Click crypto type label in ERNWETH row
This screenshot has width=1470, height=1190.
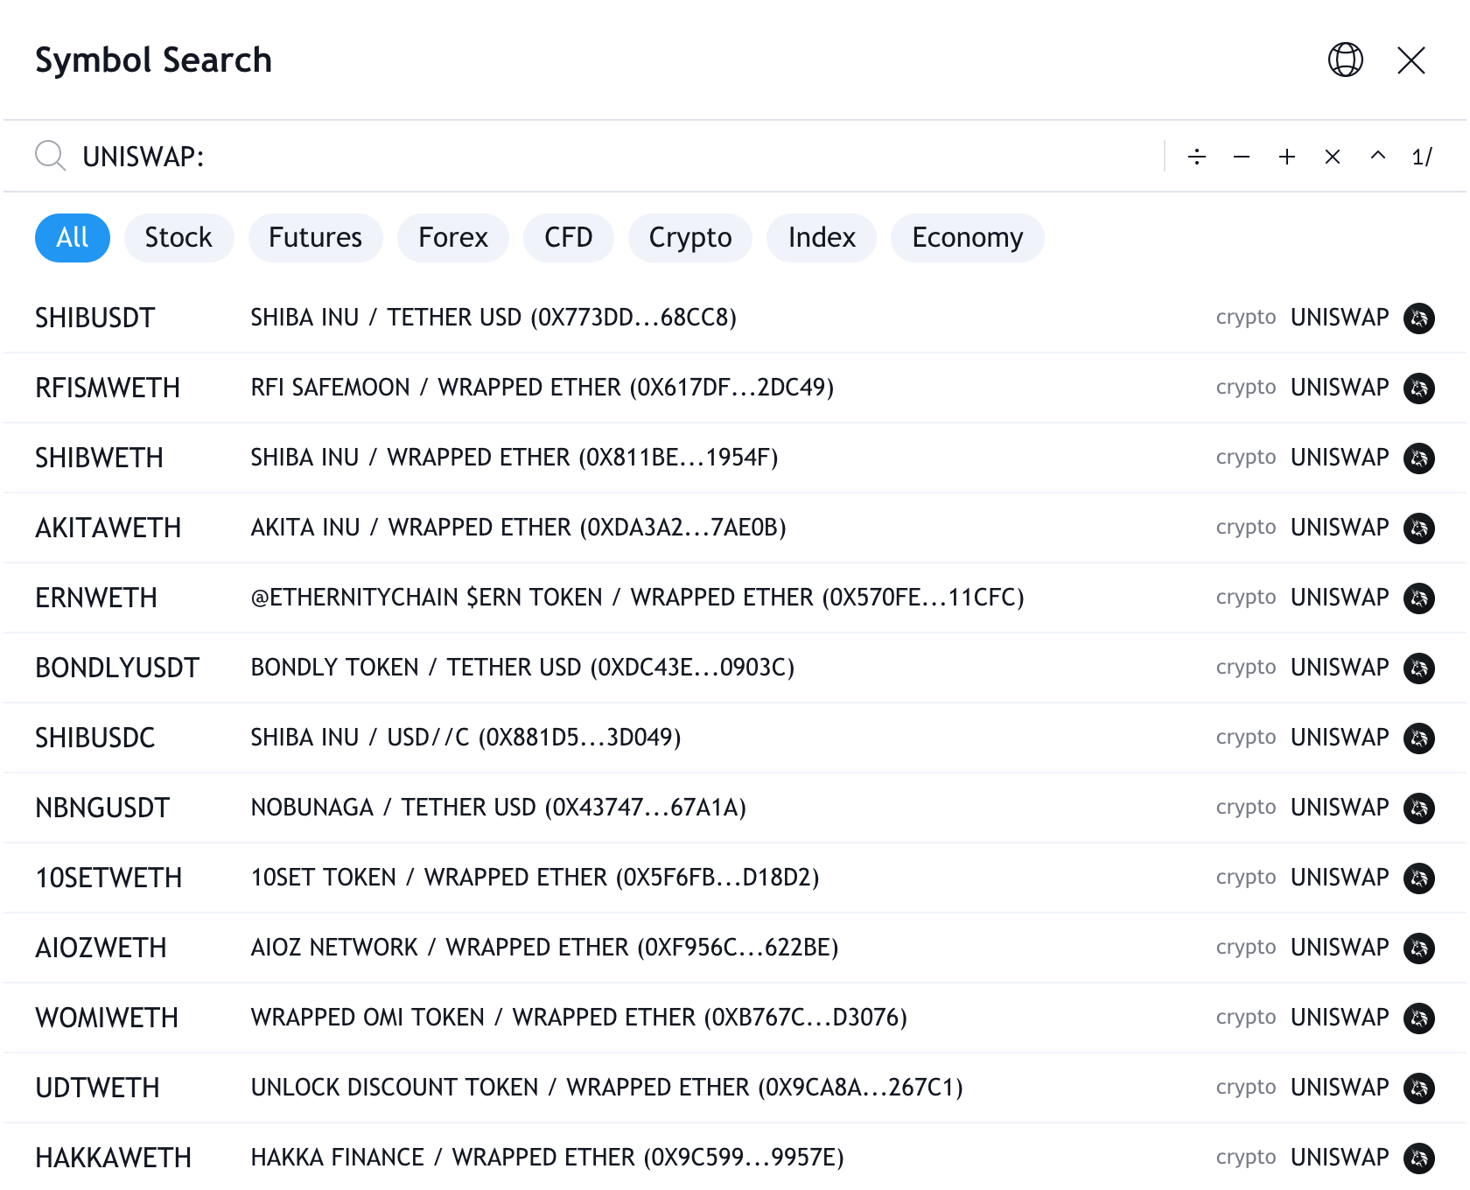[x=1246, y=598]
